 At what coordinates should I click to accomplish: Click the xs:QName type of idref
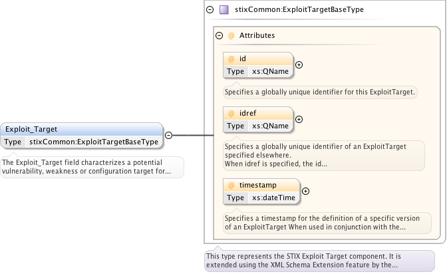[270, 126]
